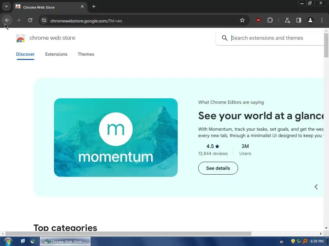Select Chrome Web Store taskbar button
This screenshot has height=246, width=329.
coord(65,242)
